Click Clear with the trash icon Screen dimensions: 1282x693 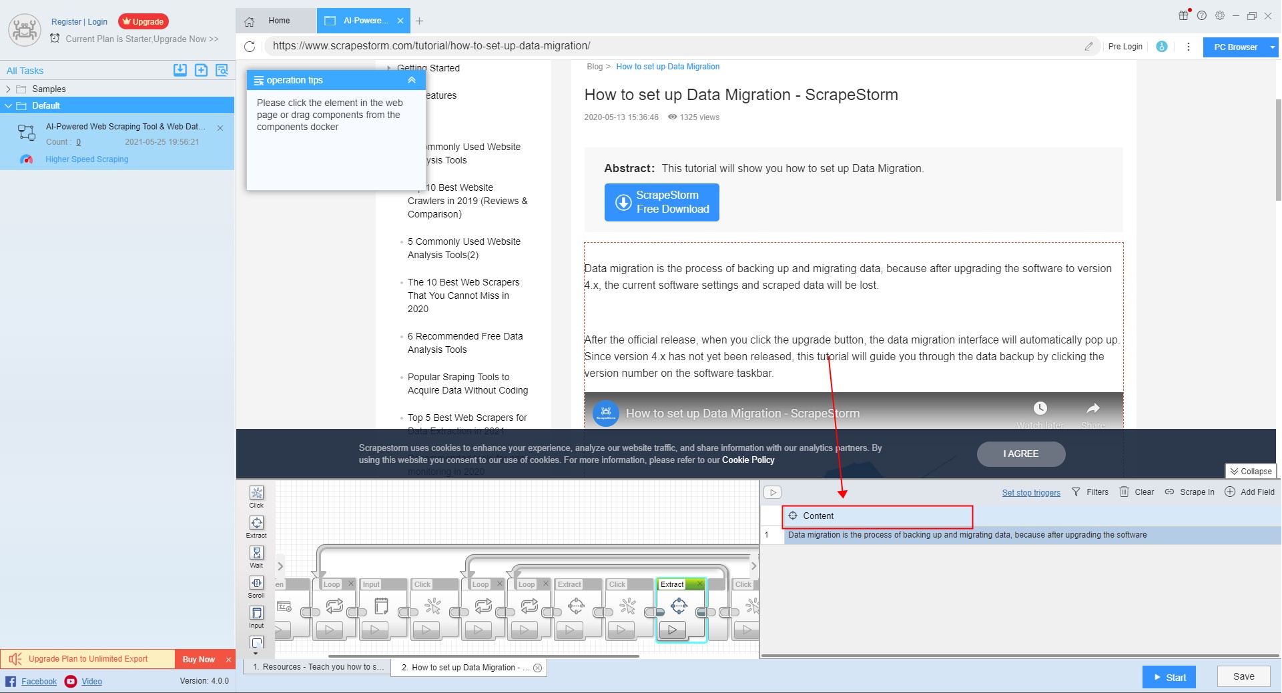(x=1136, y=492)
